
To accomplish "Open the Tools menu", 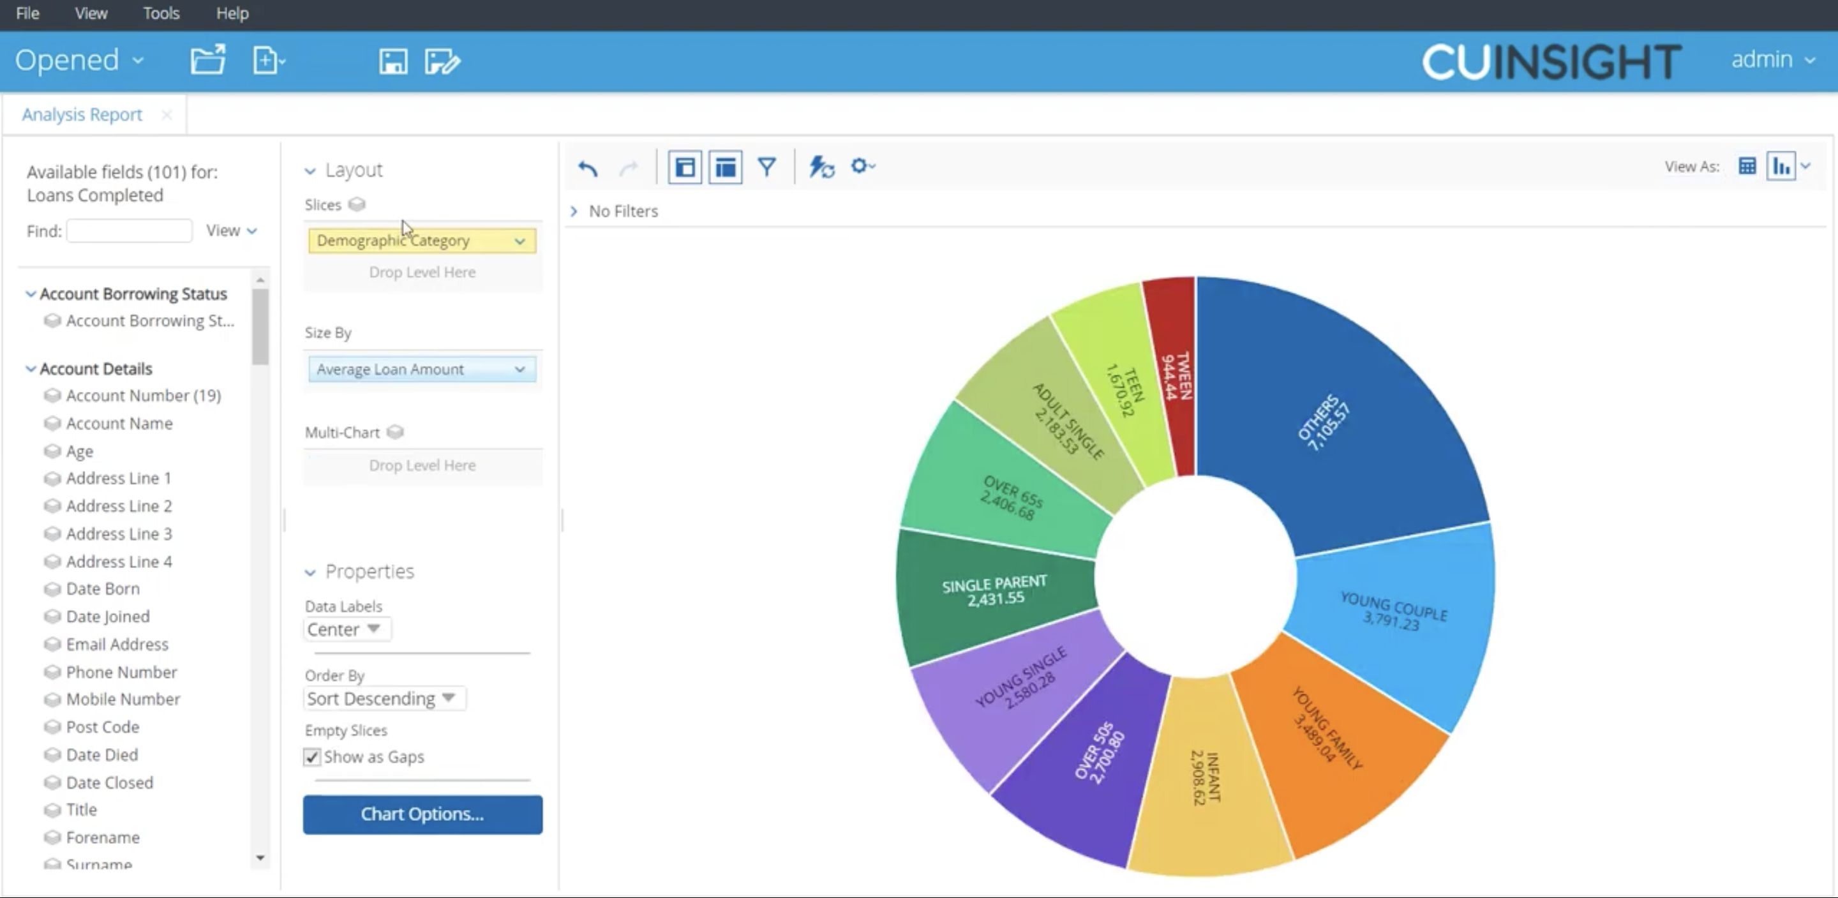I will [x=161, y=13].
